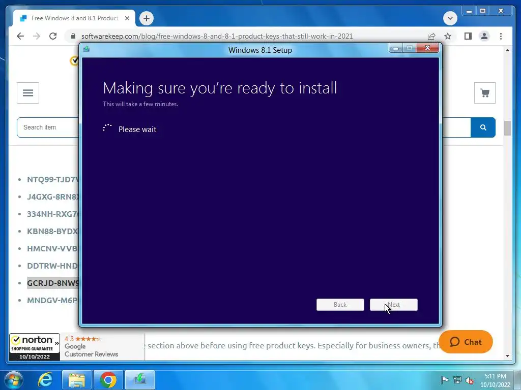Open the Windows Start menu

pos(14,380)
